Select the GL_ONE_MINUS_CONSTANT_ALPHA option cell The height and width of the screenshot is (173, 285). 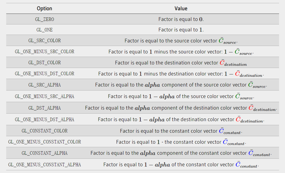[44, 165]
